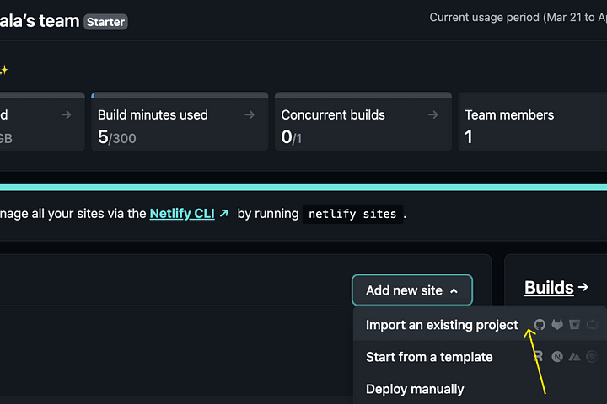The height and width of the screenshot is (404, 607).
Task: Click the Bitbucket bucket icon
Action: click(x=574, y=324)
